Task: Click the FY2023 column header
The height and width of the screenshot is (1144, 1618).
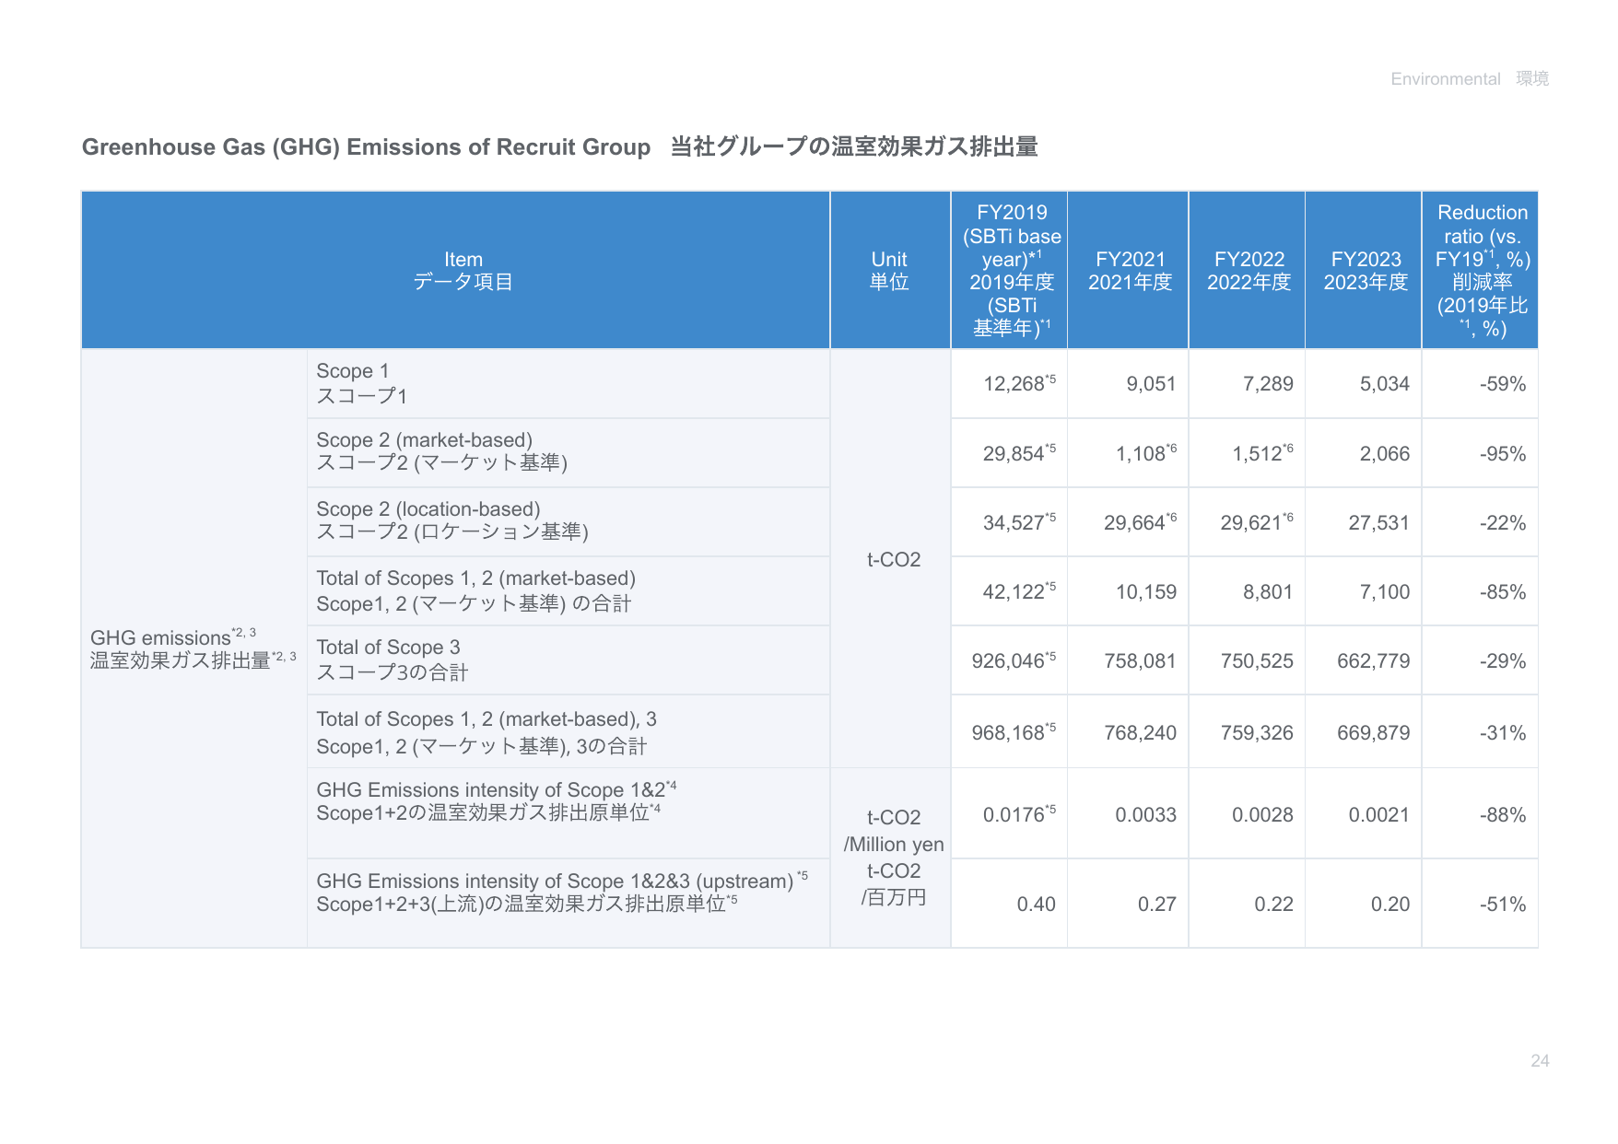Action: [x=1365, y=270]
